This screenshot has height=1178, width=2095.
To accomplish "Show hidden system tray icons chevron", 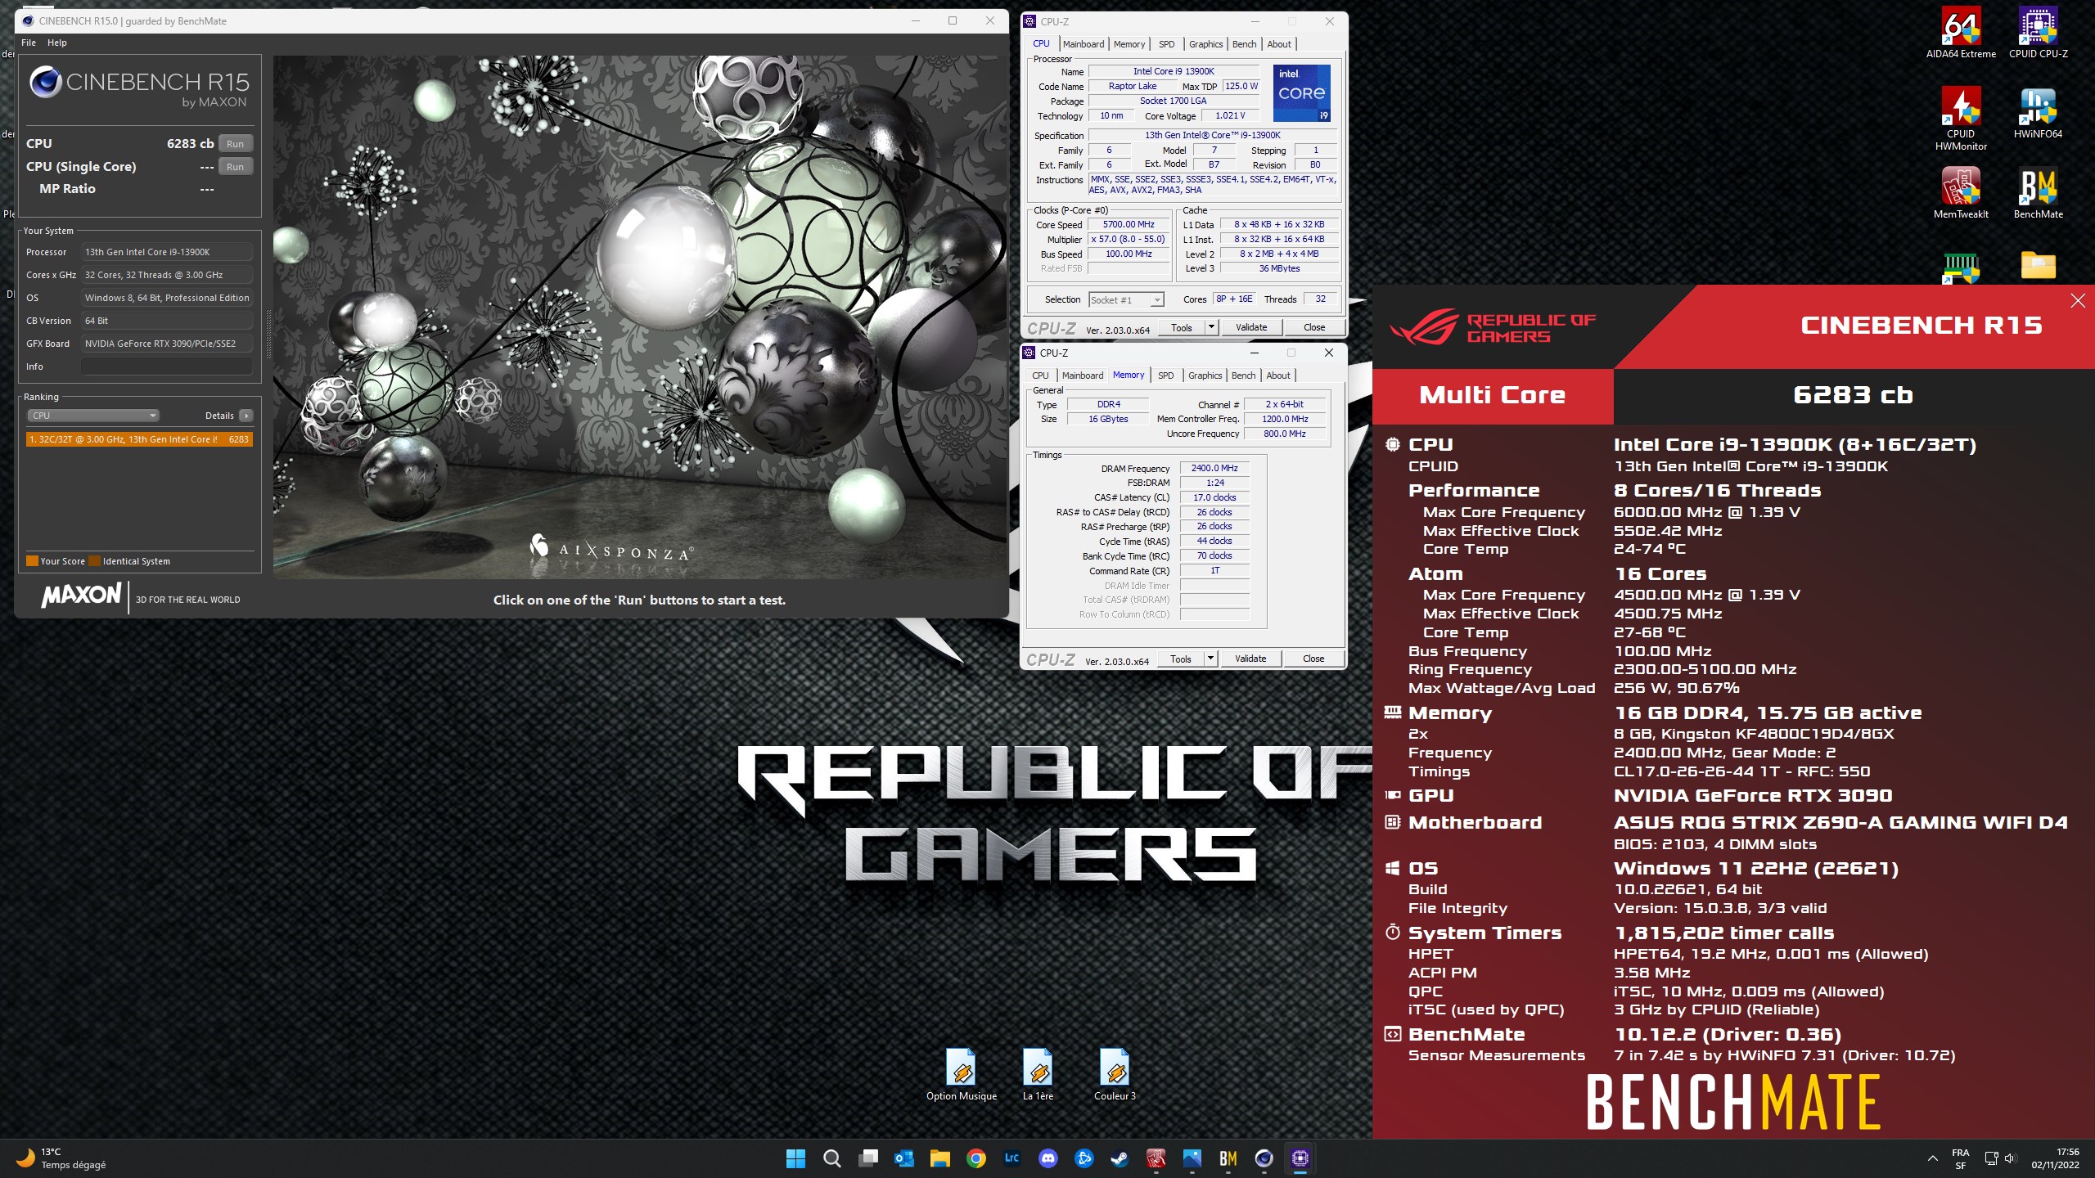I will coord(1932,1158).
